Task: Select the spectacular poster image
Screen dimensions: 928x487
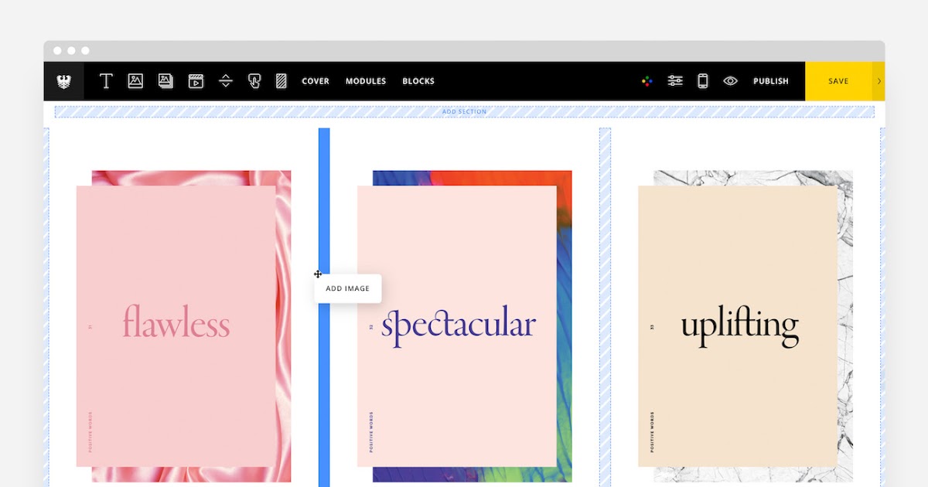Action: (464, 326)
